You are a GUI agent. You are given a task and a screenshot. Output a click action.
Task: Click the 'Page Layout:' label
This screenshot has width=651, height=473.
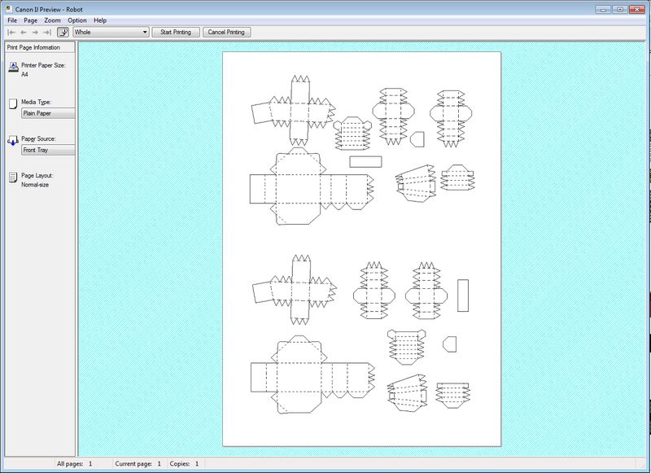pyautogui.click(x=37, y=175)
